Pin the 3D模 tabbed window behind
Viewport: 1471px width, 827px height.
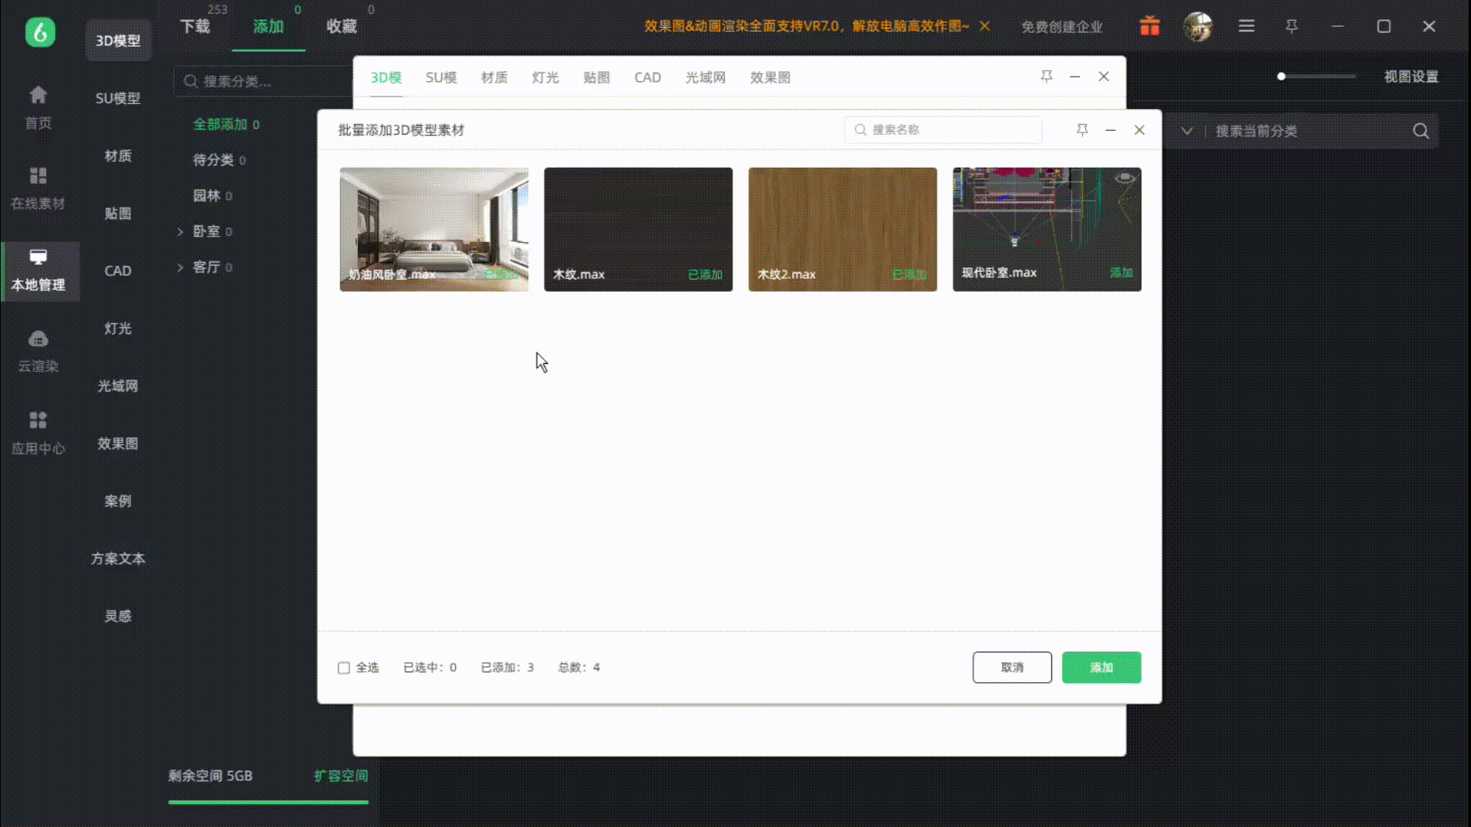click(1046, 77)
